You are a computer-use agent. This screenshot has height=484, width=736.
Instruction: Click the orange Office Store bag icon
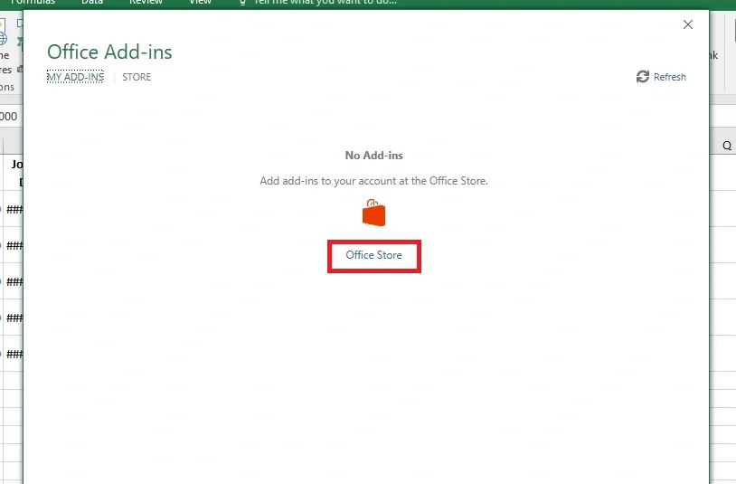(373, 213)
